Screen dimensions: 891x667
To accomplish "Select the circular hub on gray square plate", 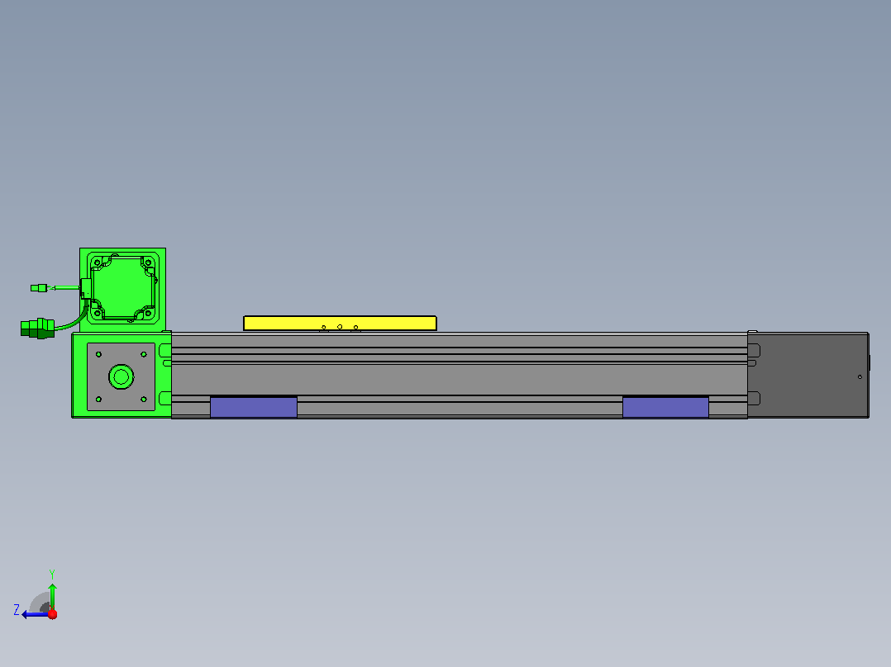I will pos(121,376).
